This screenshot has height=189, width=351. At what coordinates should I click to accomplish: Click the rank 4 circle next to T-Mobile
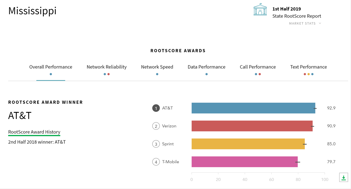(156, 162)
